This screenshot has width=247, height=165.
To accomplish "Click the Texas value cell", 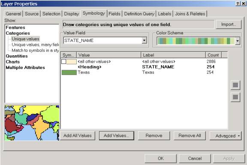I will [84, 72].
